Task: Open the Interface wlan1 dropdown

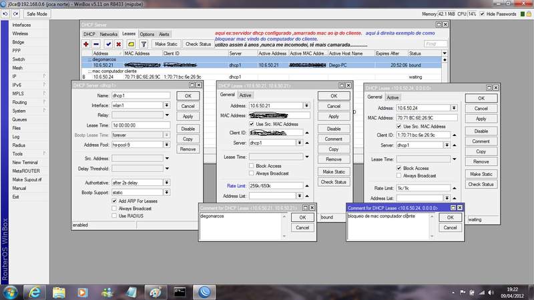Action: pyautogui.click(x=166, y=105)
